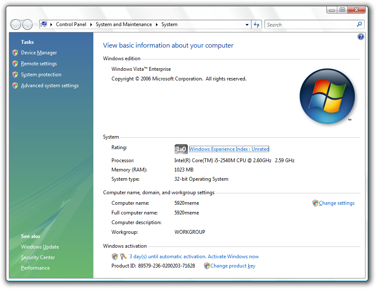
Task: Select Control Panel in the breadcrumb
Action: [71, 24]
